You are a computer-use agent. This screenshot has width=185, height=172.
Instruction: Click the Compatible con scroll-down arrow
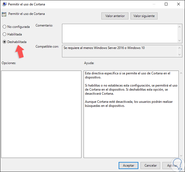point(179,55)
